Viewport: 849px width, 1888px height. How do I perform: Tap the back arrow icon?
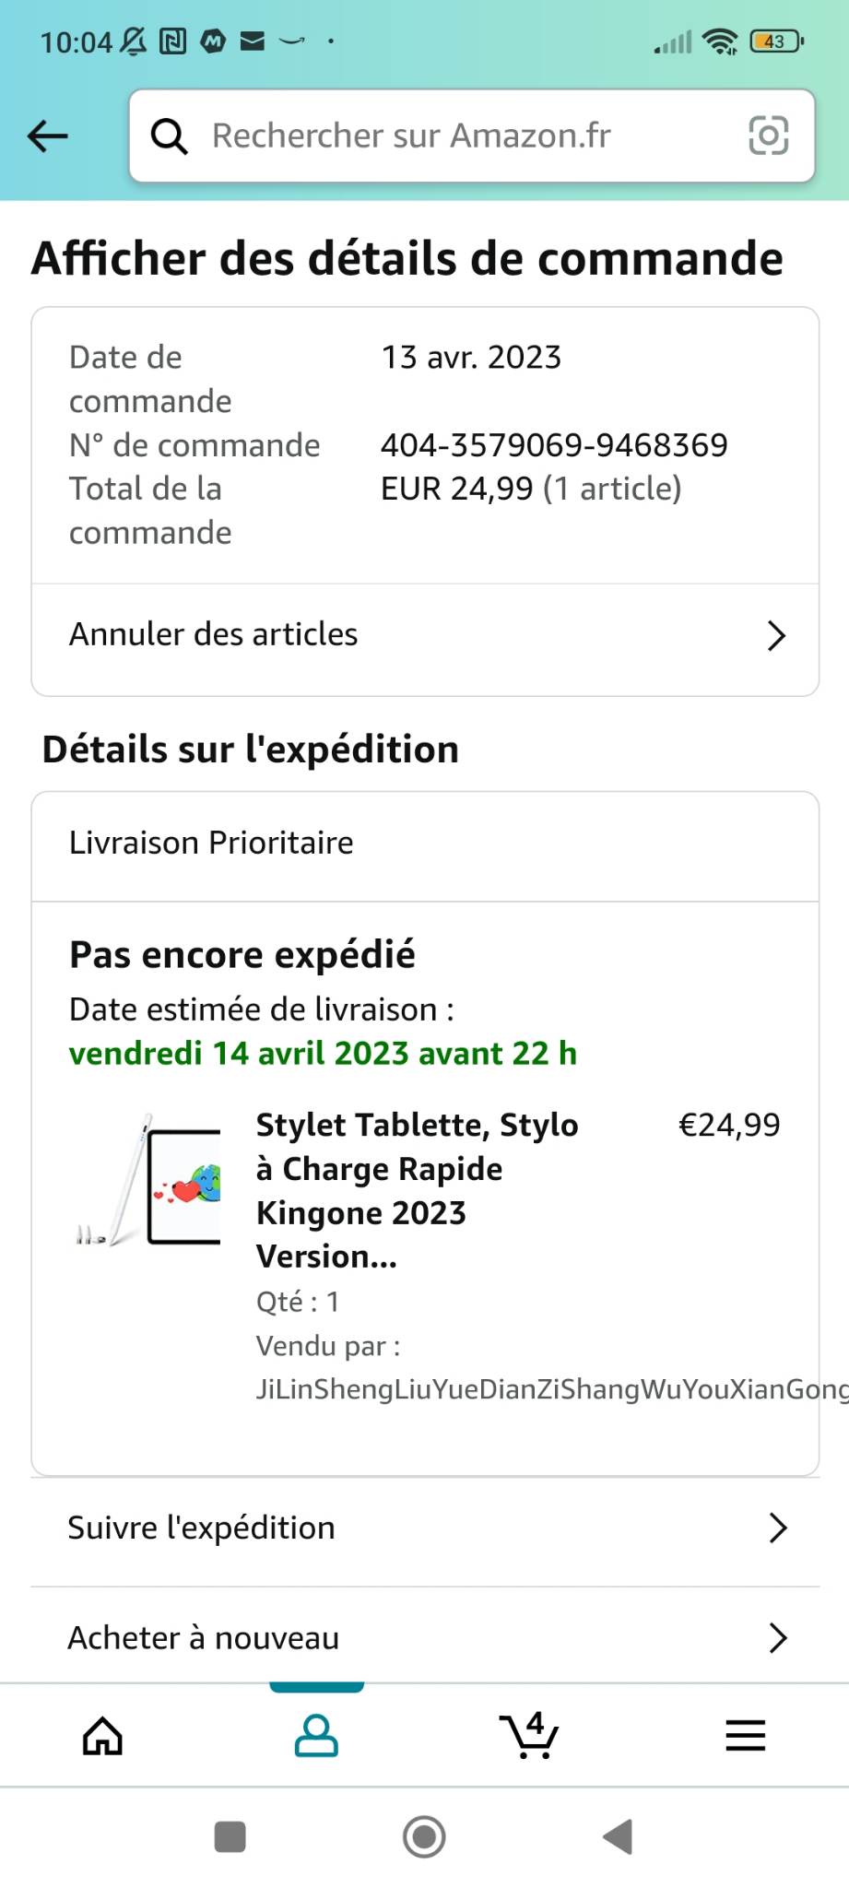click(48, 136)
